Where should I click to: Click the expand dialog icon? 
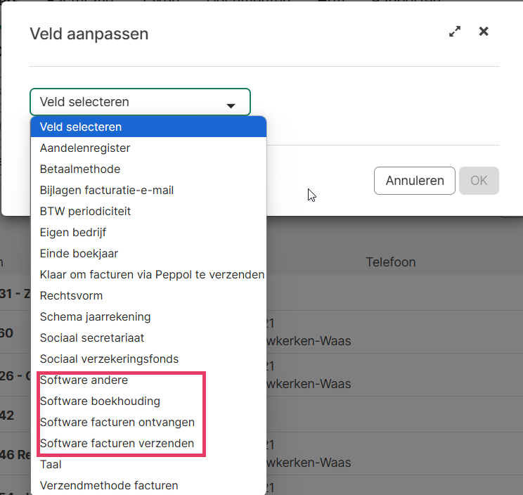point(455,32)
